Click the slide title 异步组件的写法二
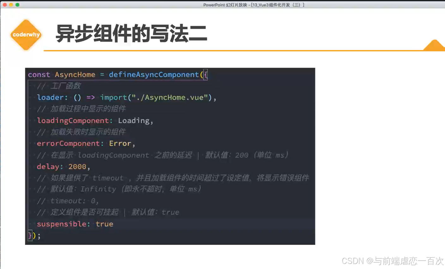Viewport: 445px width, 269px height. (131, 34)
